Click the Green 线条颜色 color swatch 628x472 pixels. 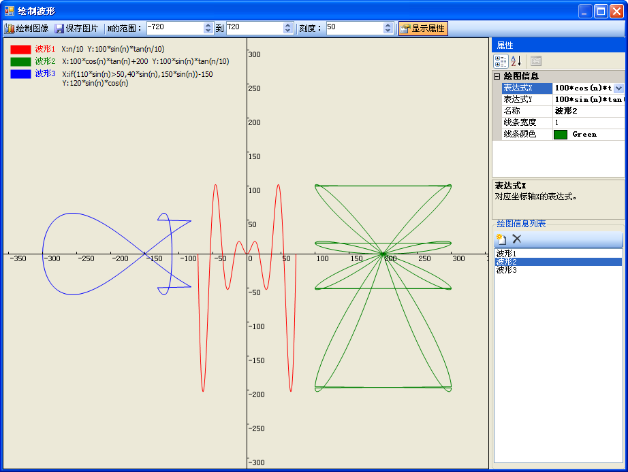tap(560, 135)
